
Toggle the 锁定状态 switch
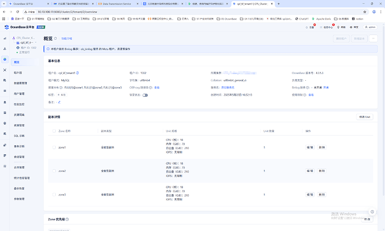(145, 95)
